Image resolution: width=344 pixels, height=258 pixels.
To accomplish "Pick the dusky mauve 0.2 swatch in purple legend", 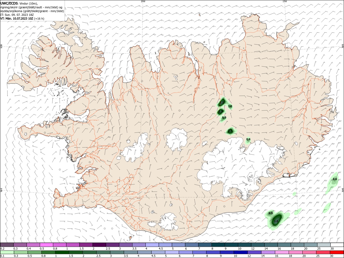I will point(7,245).
